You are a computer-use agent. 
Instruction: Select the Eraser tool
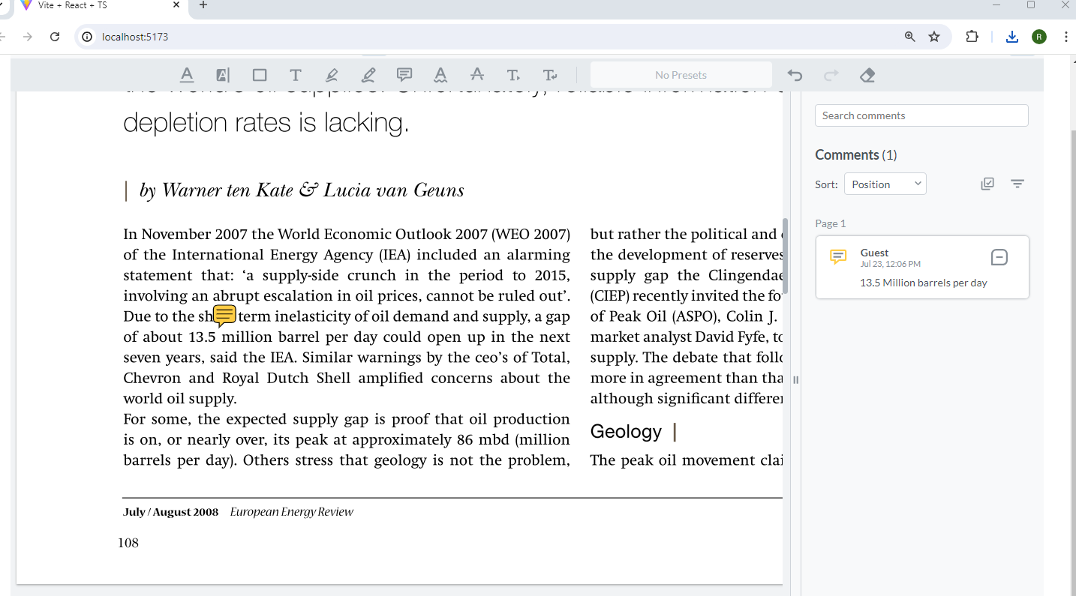point(867,75)
